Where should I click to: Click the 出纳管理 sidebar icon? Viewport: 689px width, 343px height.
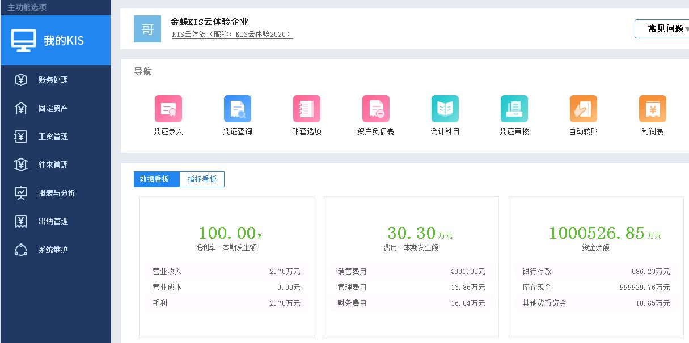pos(21,221)
